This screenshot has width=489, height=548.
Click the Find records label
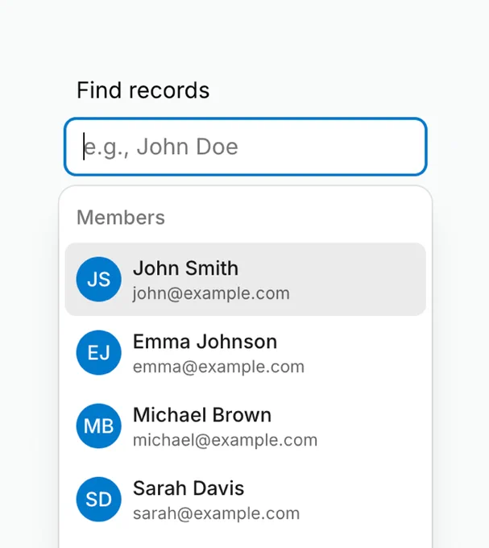(x=143, y=90)
